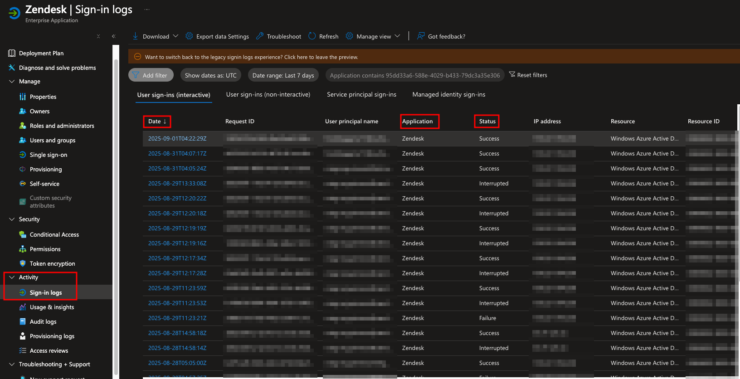Screen dimensions: 740x379
Task: Click the User principal name column header
Action: click(x=351, y=121)
